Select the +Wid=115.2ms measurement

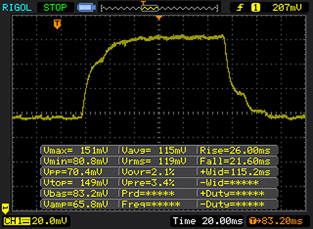[236, 171]
